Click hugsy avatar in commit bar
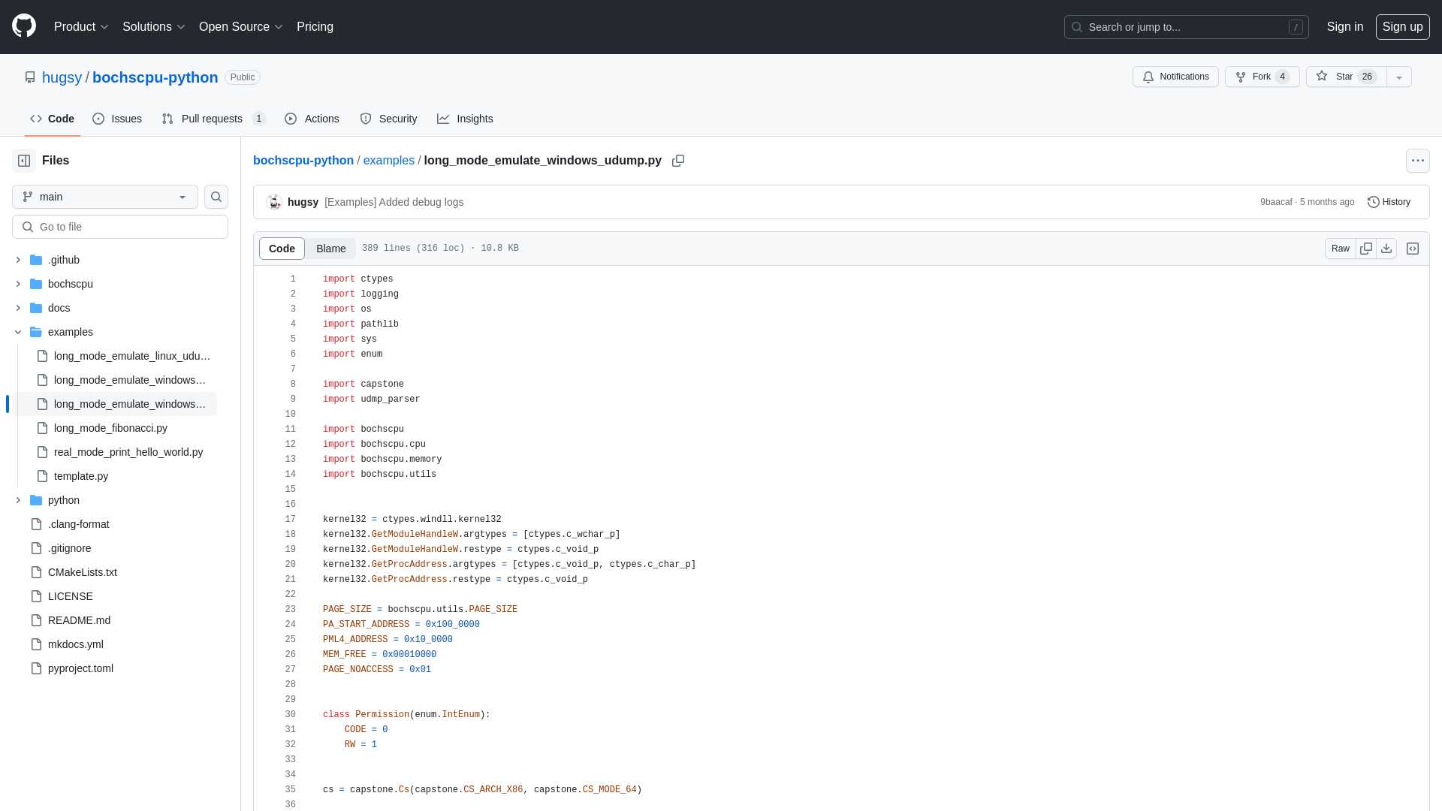 click(x=274, y=202)
